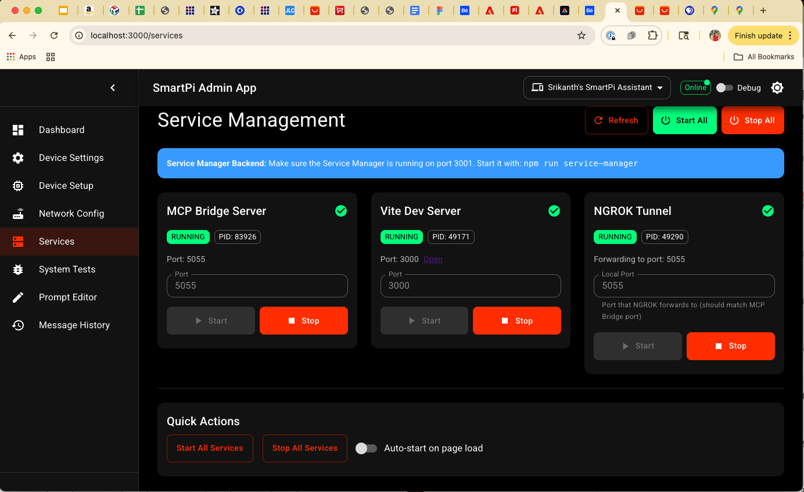Open the Finish update overflow menu
This screenshot has width=804, height=492.
pyautogui.click(x=791, y=35)
